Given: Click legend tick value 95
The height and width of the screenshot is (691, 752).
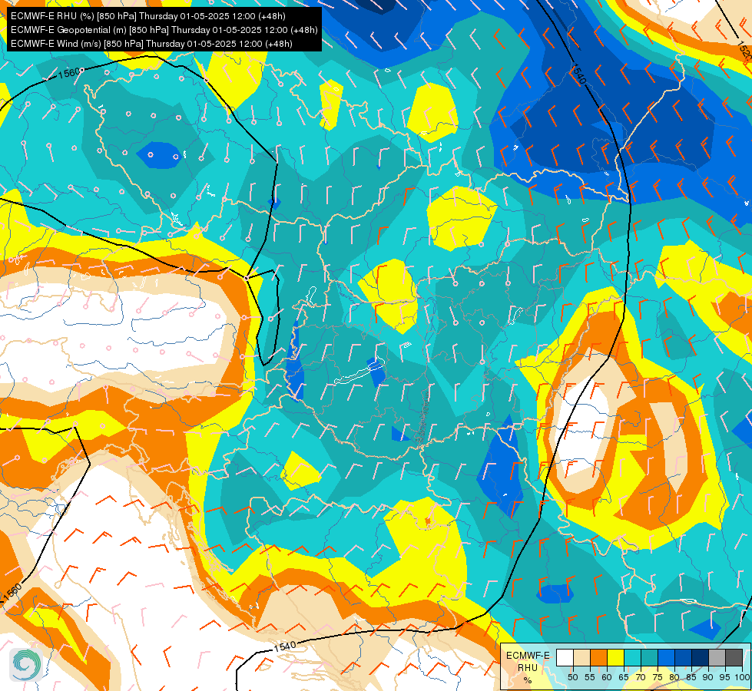Looking at the screenshot, I should tap(724, 677).
